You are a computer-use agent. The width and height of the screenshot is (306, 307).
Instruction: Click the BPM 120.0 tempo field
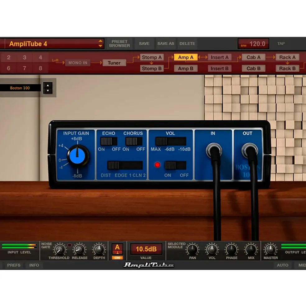pos(253,44)
